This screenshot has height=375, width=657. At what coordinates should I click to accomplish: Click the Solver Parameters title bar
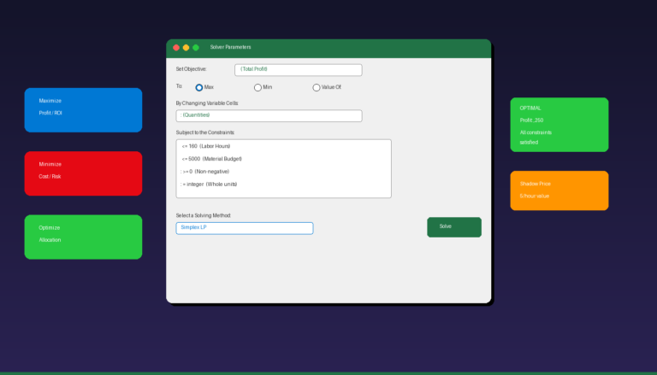(342, 48)
